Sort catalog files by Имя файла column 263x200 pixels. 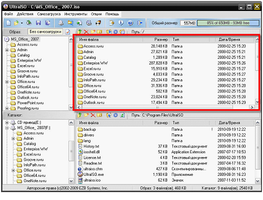110,123
